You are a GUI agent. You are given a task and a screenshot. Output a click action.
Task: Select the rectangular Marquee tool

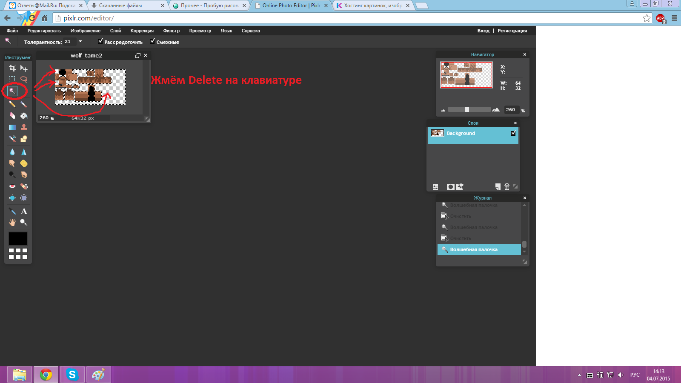coord(12,79)
